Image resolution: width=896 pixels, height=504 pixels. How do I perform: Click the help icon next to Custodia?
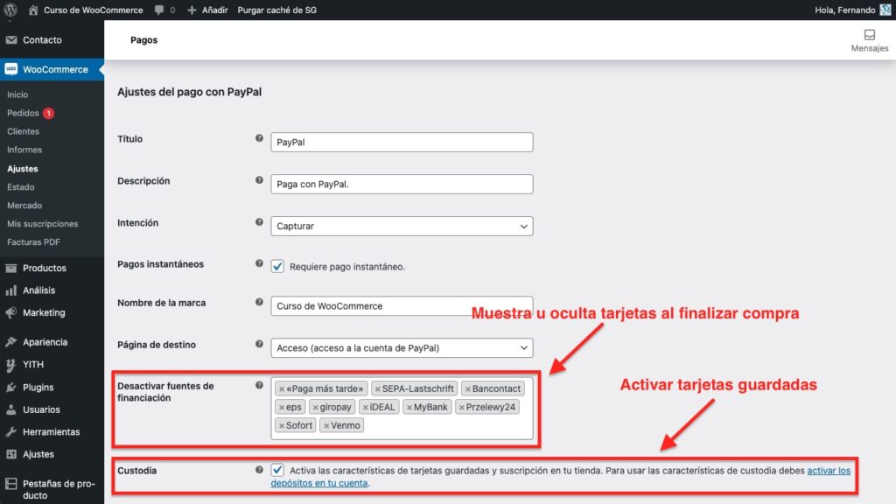[259, 470]
